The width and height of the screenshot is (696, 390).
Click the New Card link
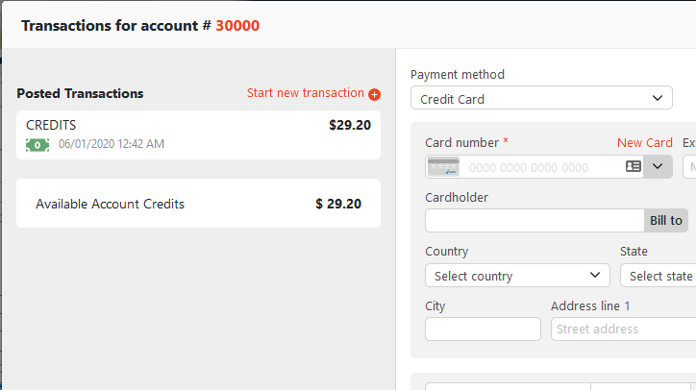pos(644,142)
